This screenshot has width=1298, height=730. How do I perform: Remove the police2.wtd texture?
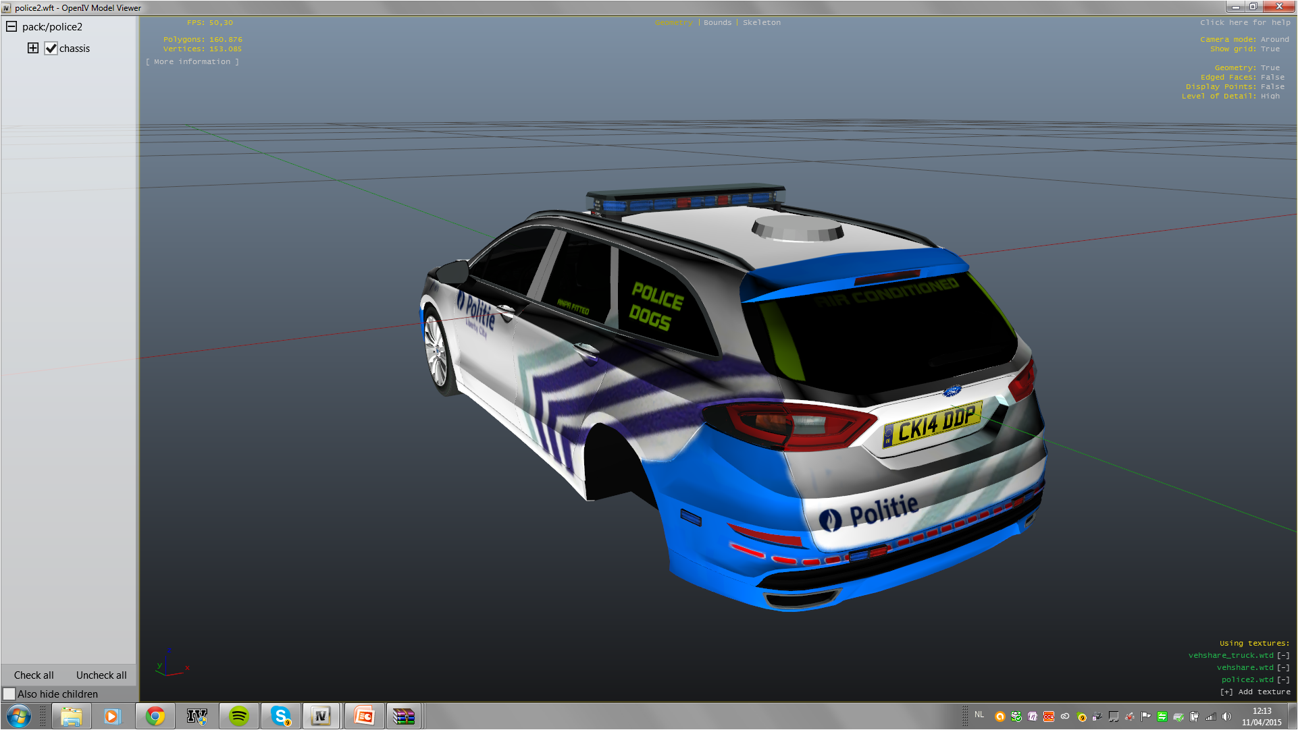tap(1283, 679)
